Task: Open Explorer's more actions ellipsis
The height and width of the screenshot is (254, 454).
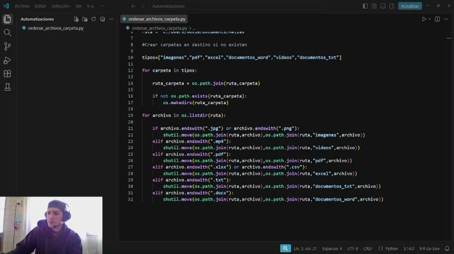Action: tap(111, 19)
